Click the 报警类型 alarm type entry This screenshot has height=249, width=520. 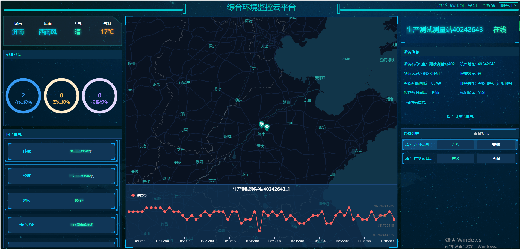[486, 83]
